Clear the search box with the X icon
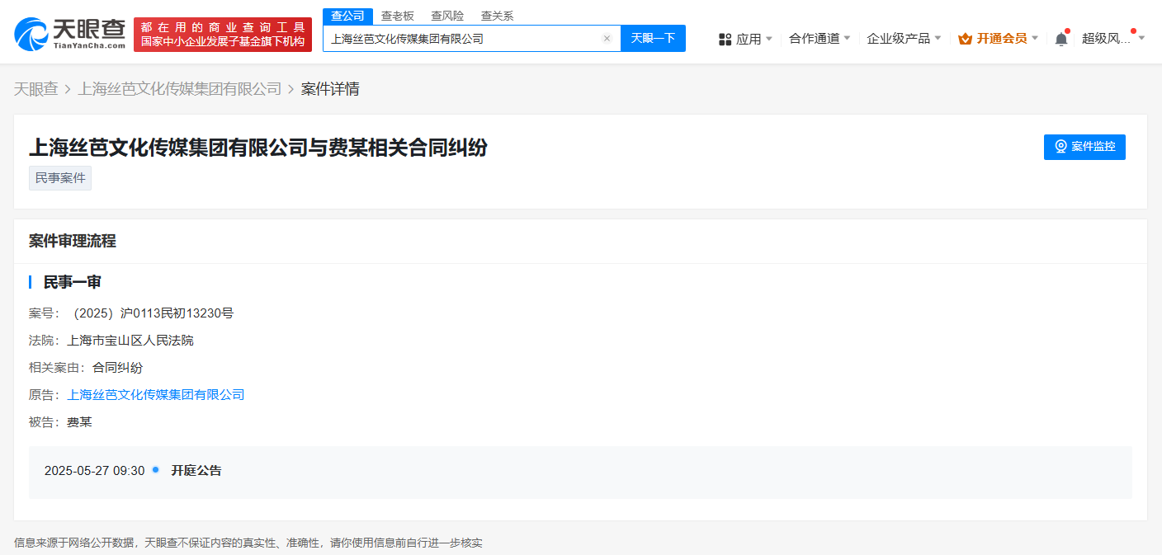This screenshot has width=1162, height=555. click(607, 39)
